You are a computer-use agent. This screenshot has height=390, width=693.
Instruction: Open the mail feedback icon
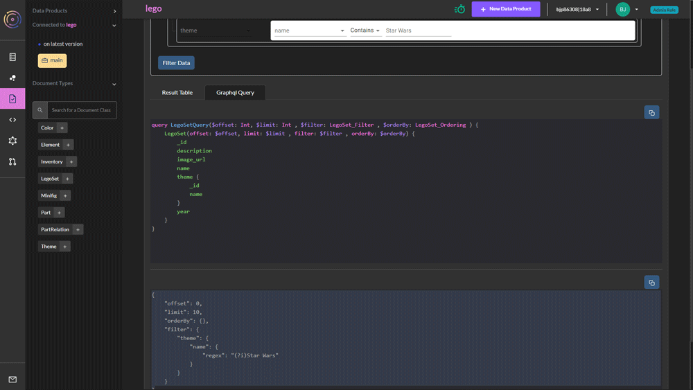tap(12, 380)
